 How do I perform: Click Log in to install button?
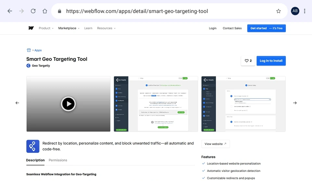pos(271,61)
